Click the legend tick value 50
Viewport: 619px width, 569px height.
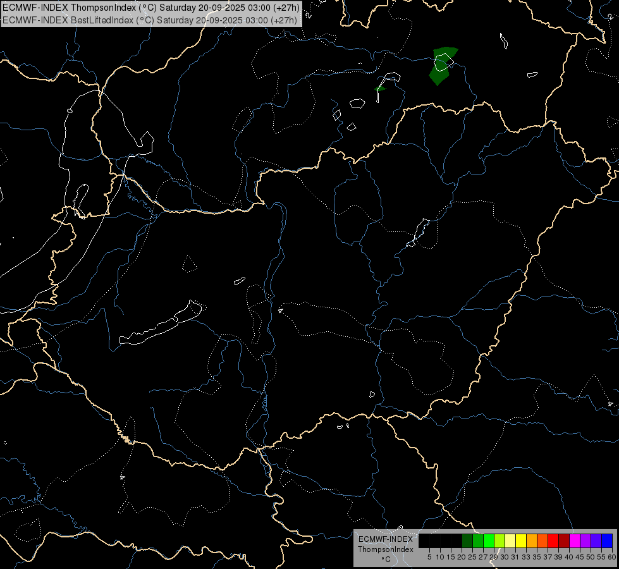coord(590,557)
